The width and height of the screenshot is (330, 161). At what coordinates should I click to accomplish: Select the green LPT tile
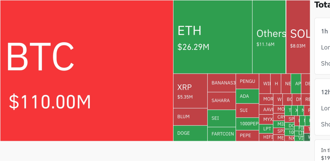click(x=266, y=129)
